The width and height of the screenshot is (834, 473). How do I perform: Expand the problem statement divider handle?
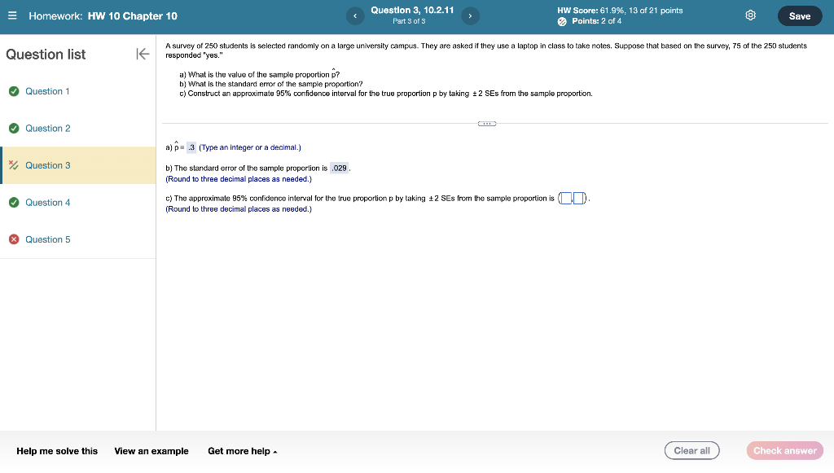coord(487,124)
